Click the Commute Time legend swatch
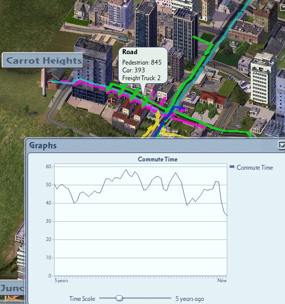 coord(232,167)
